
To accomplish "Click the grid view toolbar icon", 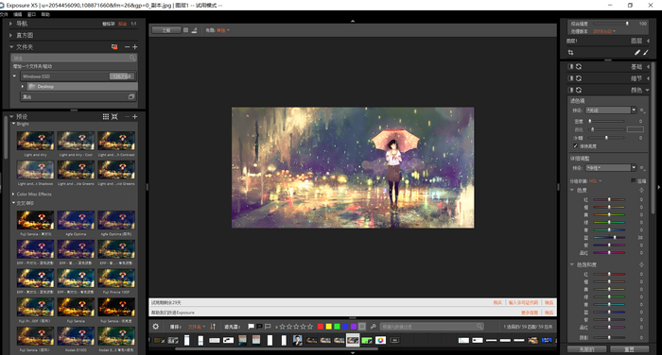I will 185,30.
